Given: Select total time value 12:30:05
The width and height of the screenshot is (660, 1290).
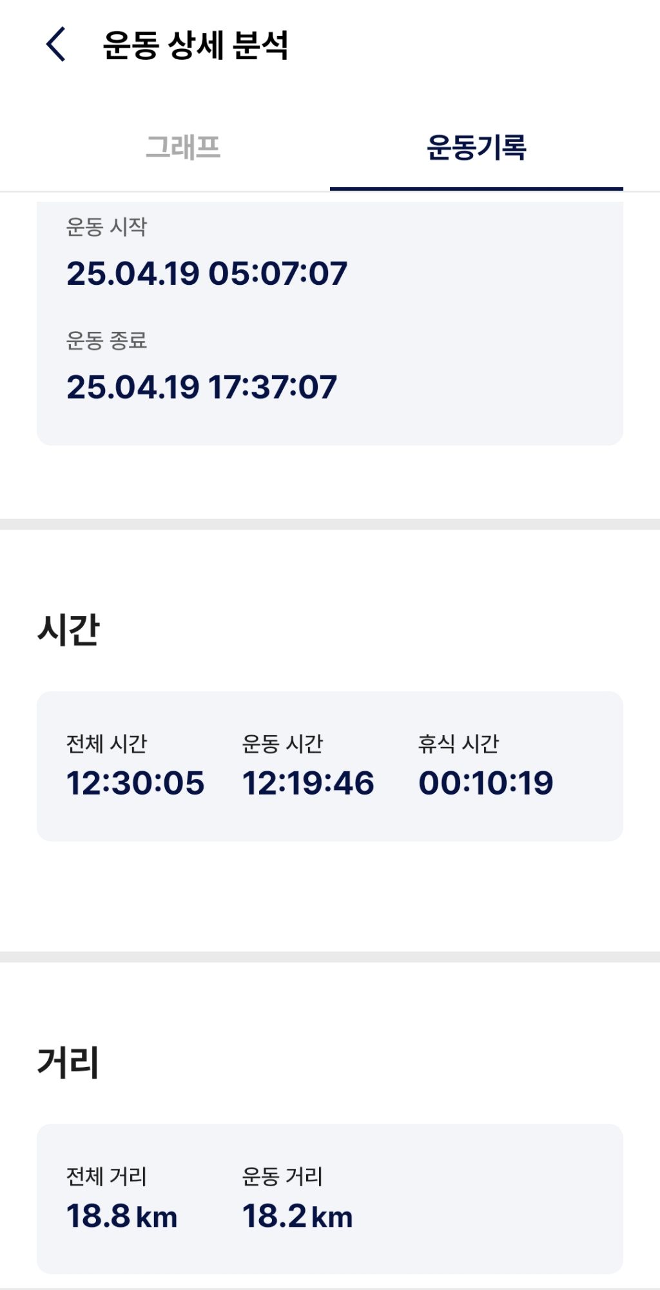Looking at the screenshot, I should (x=135, y=783).
